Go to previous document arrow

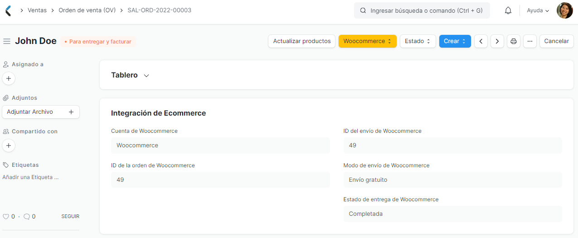click(x=481, y=41)
